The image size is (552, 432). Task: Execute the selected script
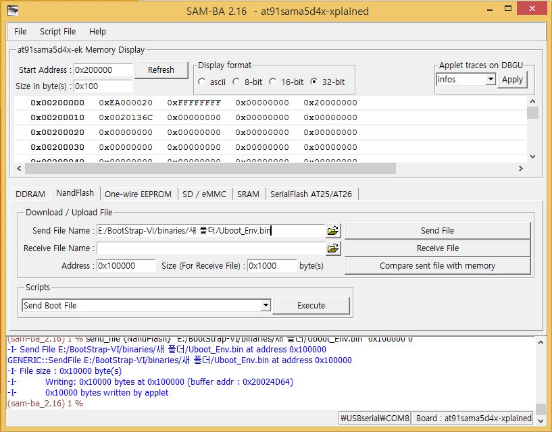(x=311, y=305)
